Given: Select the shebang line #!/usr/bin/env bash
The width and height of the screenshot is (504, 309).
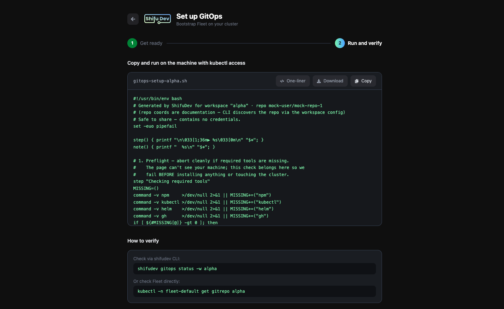Looking at the screenshot, I should [157, 99].
